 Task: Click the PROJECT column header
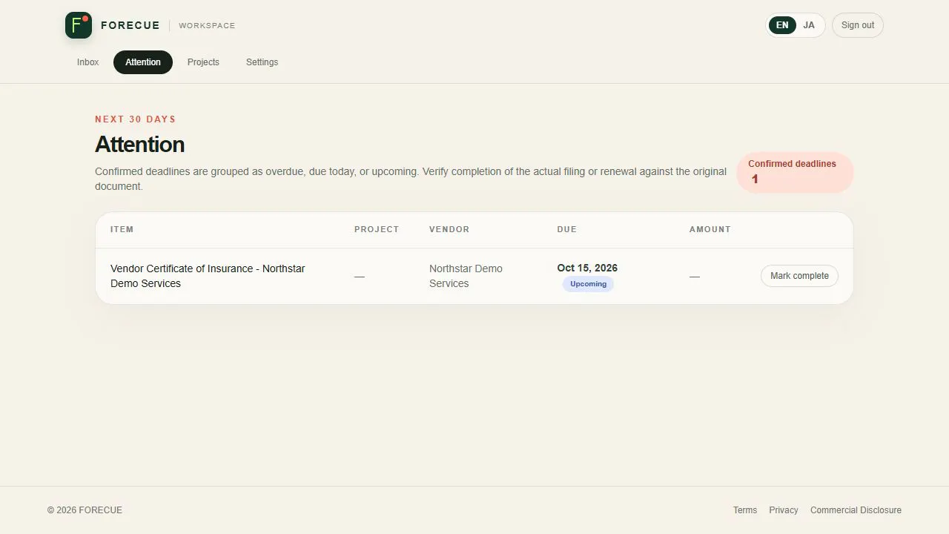pyautogui.click(x=377, y=229)
